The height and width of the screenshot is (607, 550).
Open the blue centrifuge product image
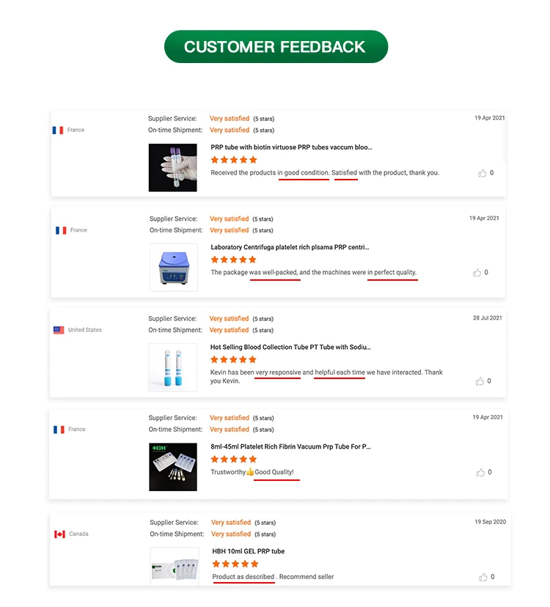pos(174,268)
